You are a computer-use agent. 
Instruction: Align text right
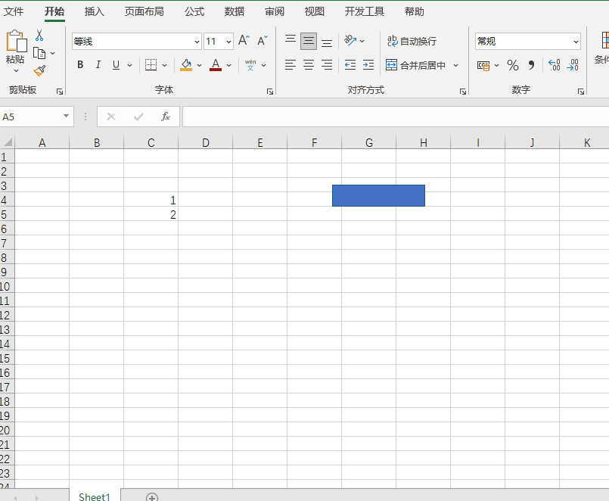point(327,65)
